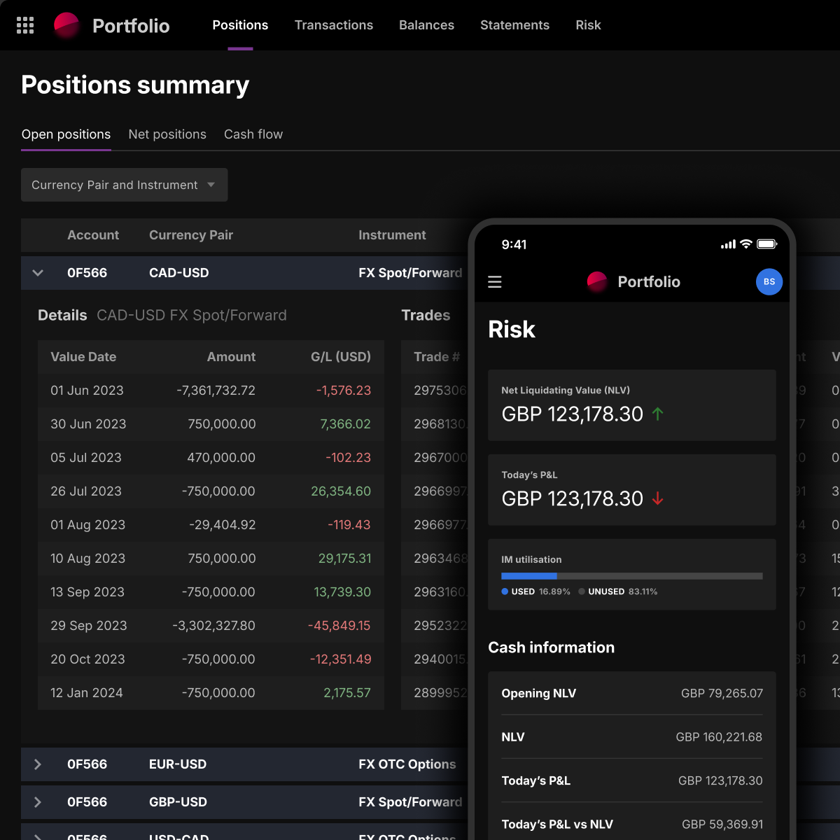Select account 0F566 in the CAD-USD row

87,273
